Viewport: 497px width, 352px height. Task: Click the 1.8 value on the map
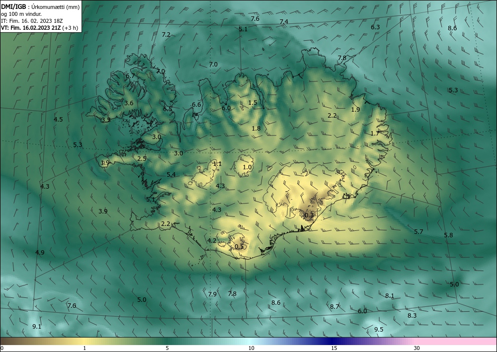click(256, 129)
